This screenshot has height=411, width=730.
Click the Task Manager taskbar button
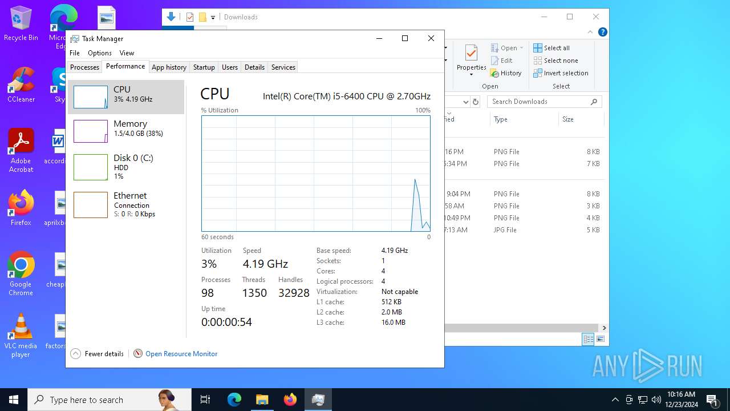coord(318,400)
